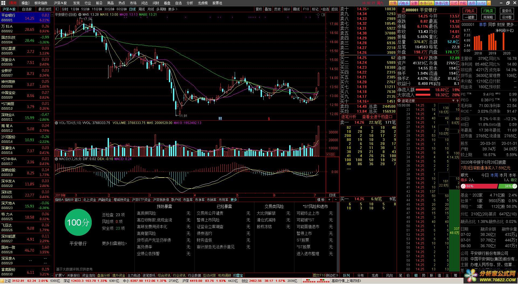Open the 功能 functions button
Image resolution: width=518 pixels, height=284 pixels.
(x=463, y=3)
